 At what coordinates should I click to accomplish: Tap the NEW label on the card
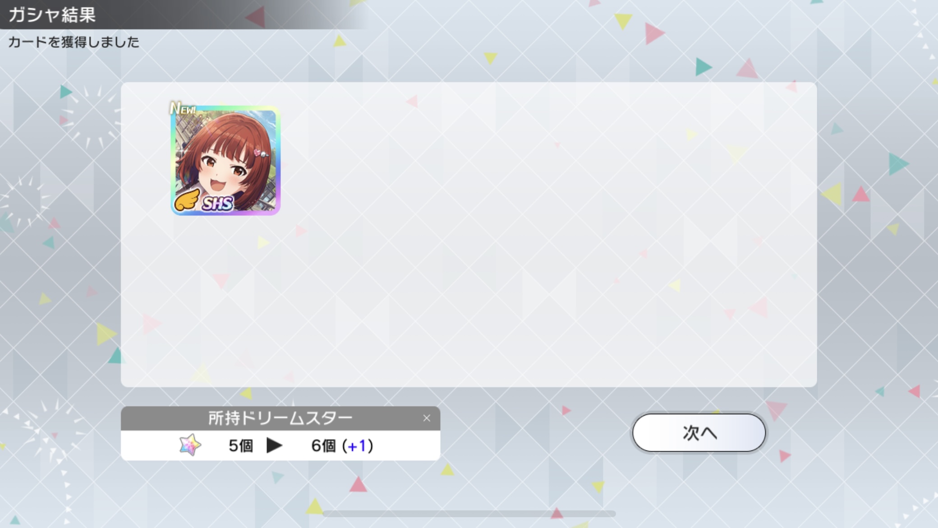183,108
